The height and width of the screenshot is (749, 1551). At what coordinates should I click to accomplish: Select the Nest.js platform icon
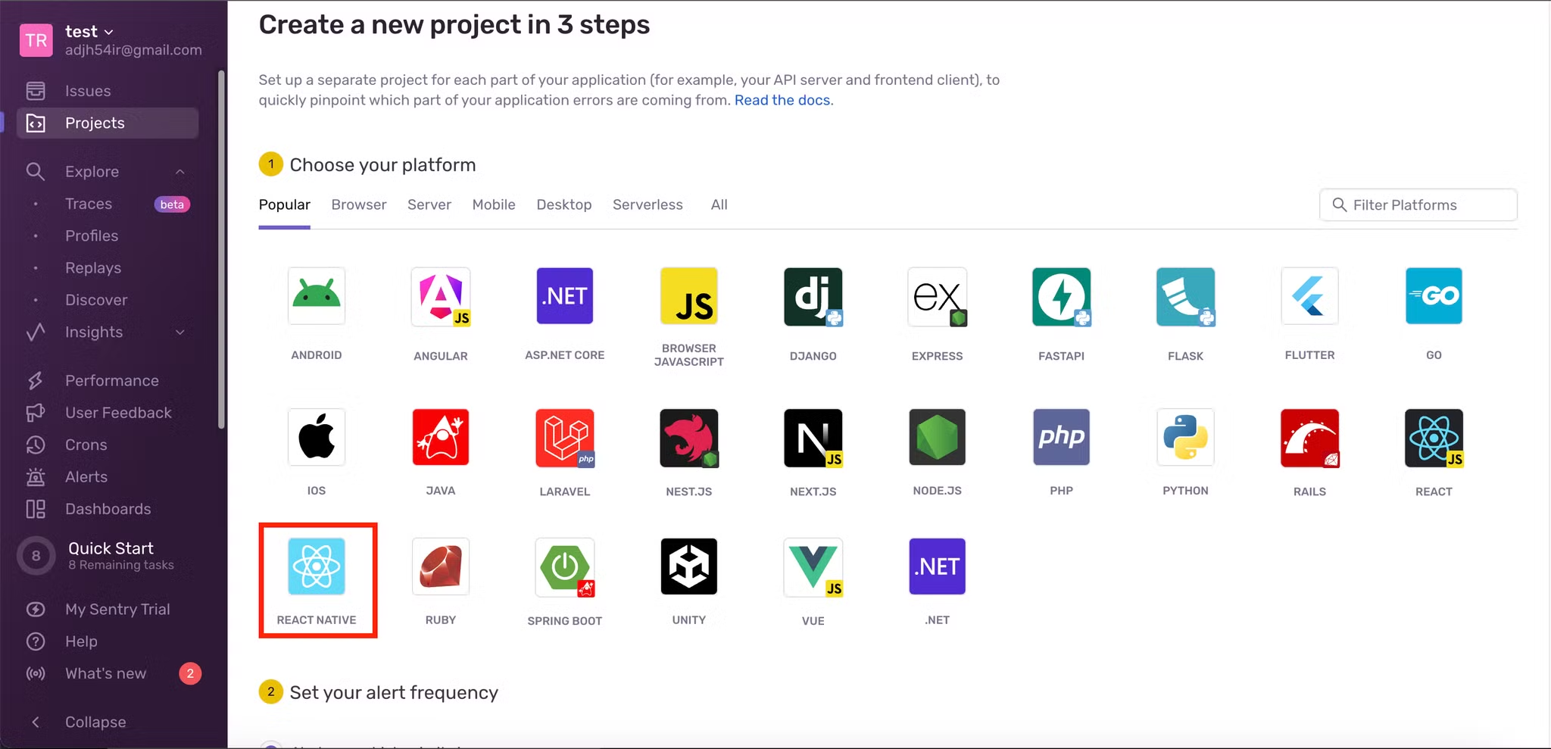pos(689,438)
